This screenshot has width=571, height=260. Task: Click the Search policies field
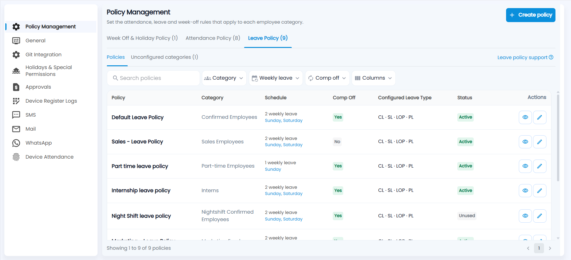(x=153, y=78)
